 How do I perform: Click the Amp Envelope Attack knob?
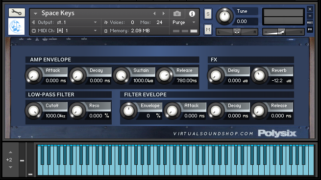(33, 76)
